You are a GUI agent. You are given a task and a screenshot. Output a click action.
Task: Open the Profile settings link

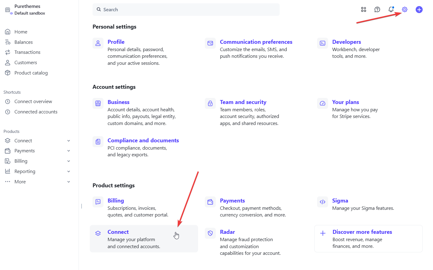click(116, 42)
